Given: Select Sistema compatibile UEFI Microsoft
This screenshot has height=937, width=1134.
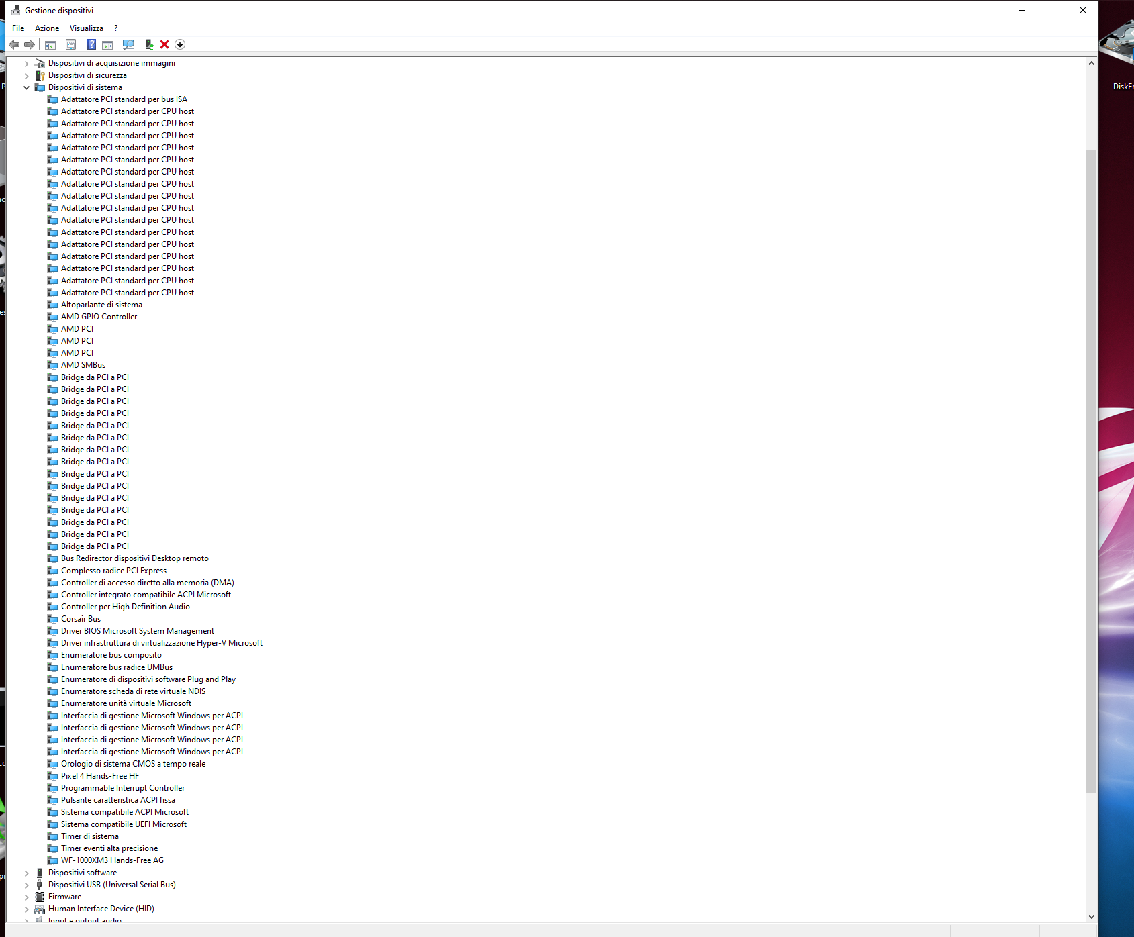Looking at the screenshot, I should point(124,824).
